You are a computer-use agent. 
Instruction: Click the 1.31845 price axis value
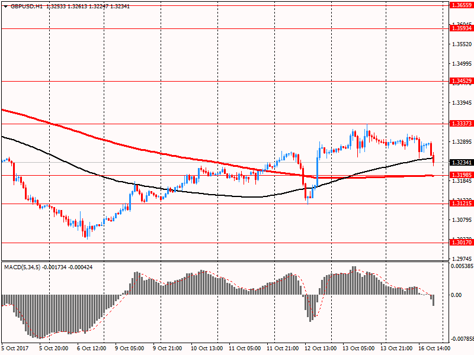click(462, 181)
